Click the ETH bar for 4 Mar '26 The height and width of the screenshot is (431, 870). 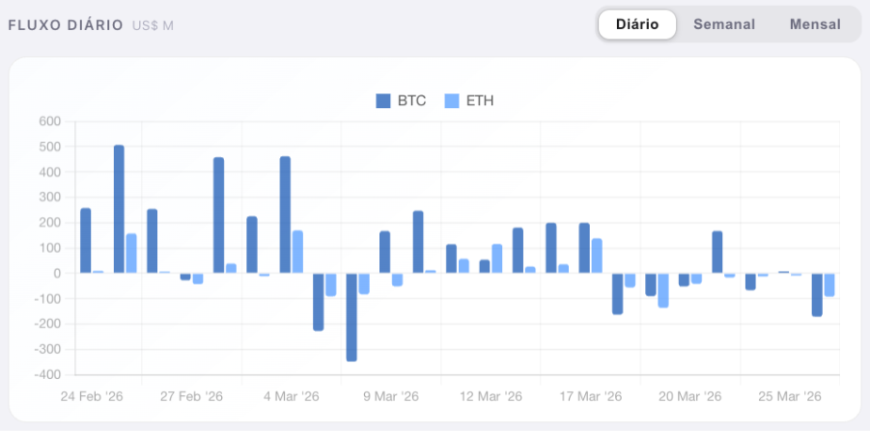[x=297, y=252]
